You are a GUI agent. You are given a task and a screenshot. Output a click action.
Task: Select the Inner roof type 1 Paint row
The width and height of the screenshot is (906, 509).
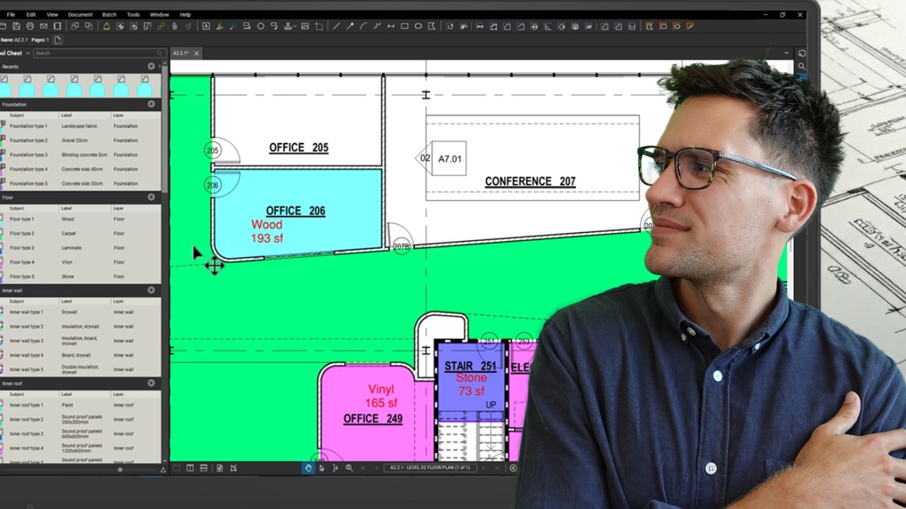[x=80, y=405]
